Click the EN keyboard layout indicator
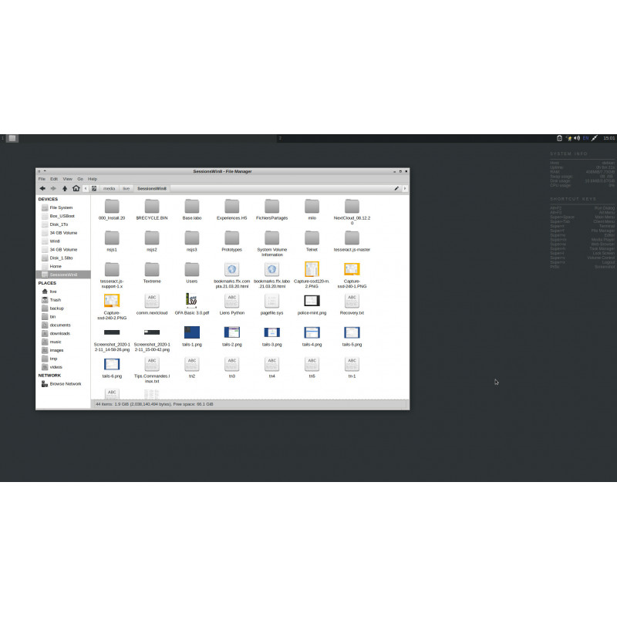 pos(585,139)
